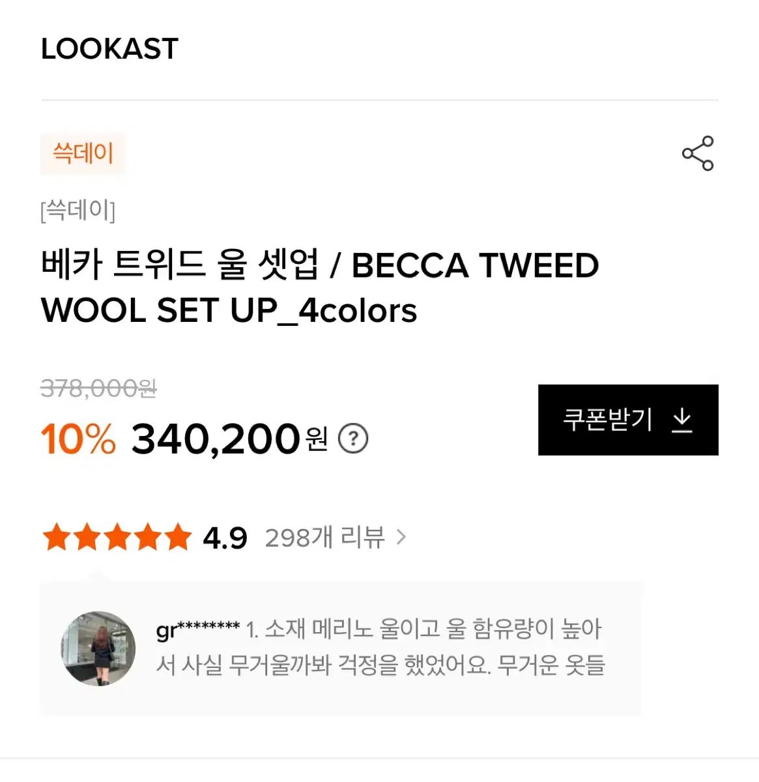Click the download arrow on the coupon button
The image size is (759, 782).
[682, 420]
